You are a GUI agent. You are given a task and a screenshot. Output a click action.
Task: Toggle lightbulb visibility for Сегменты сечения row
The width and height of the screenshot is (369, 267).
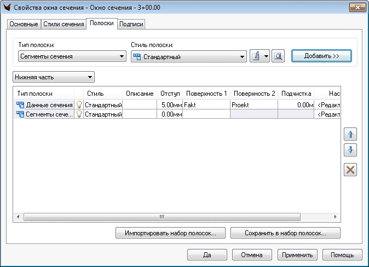tap(79, 114)
